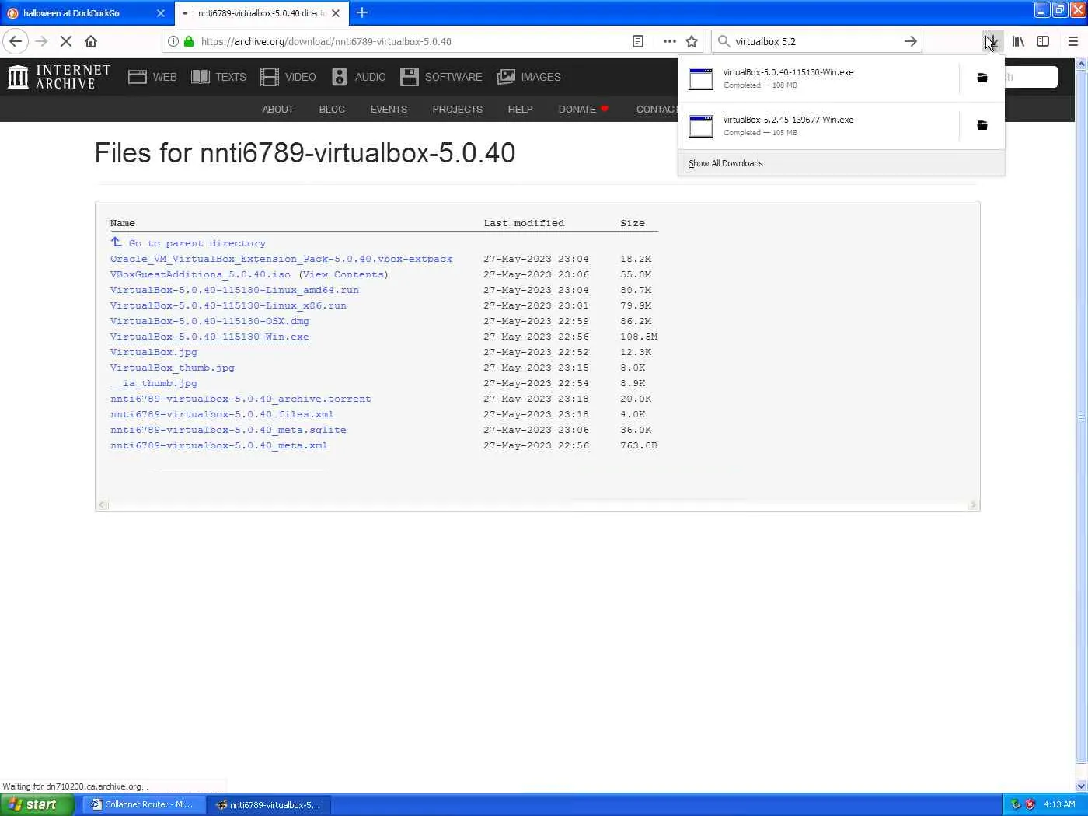Open the Firefox hamburger menu
Image resolution: width=1088 pixels, height=816 pixels.
click(x=1073, y=41)
